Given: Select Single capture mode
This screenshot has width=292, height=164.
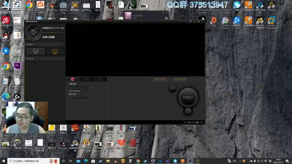Looking at the screenshot, I should (x=55, y=51).
